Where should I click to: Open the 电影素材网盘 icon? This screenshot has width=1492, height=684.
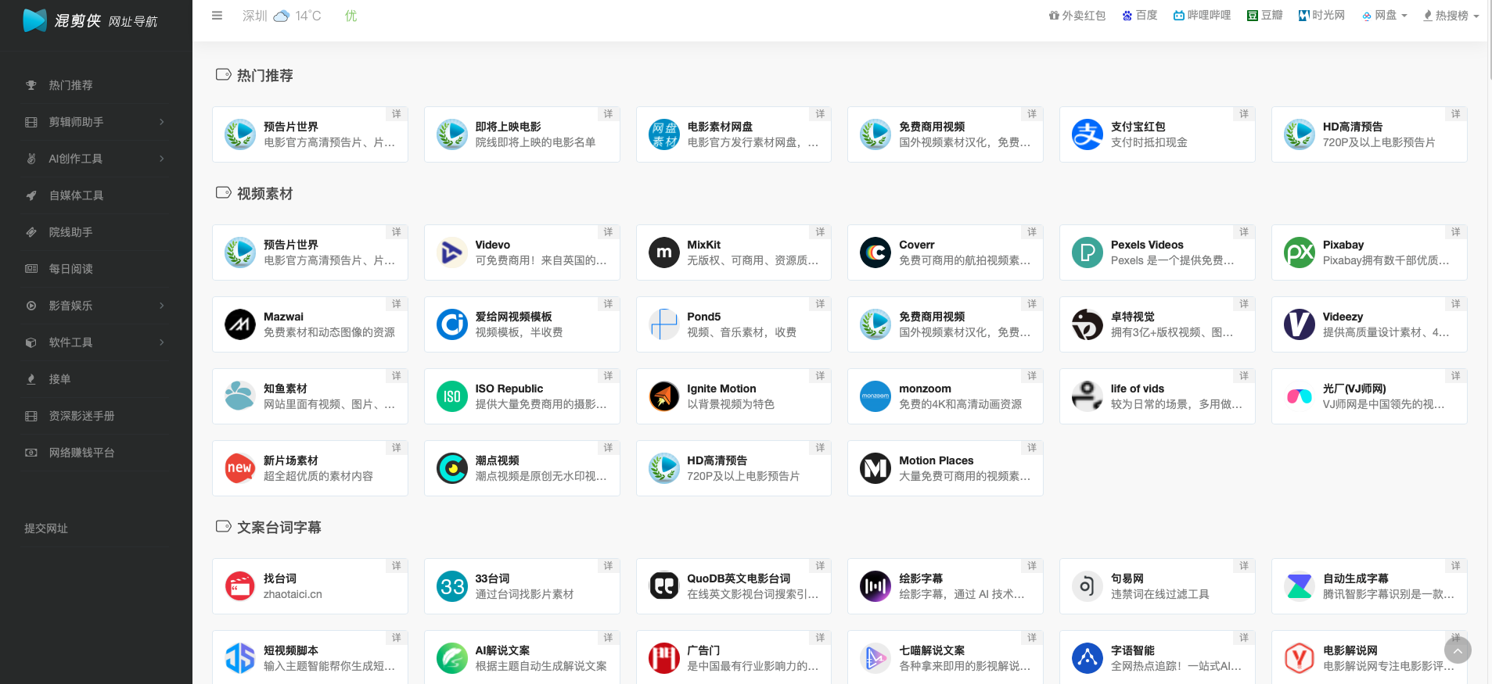[663, 134]
